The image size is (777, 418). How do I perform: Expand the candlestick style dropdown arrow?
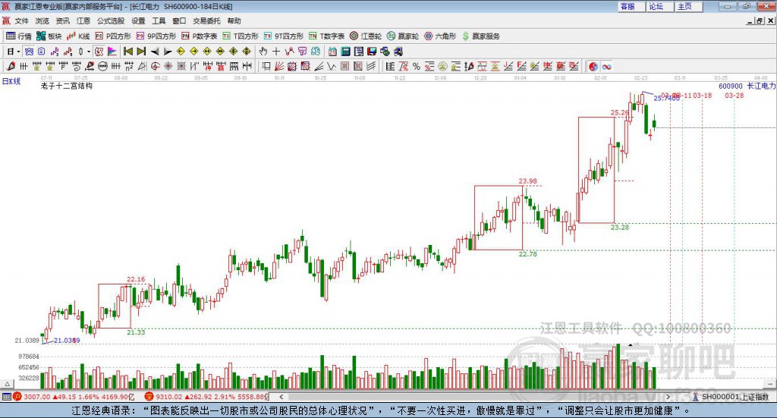pyautogui.click(x=89, y=52)
